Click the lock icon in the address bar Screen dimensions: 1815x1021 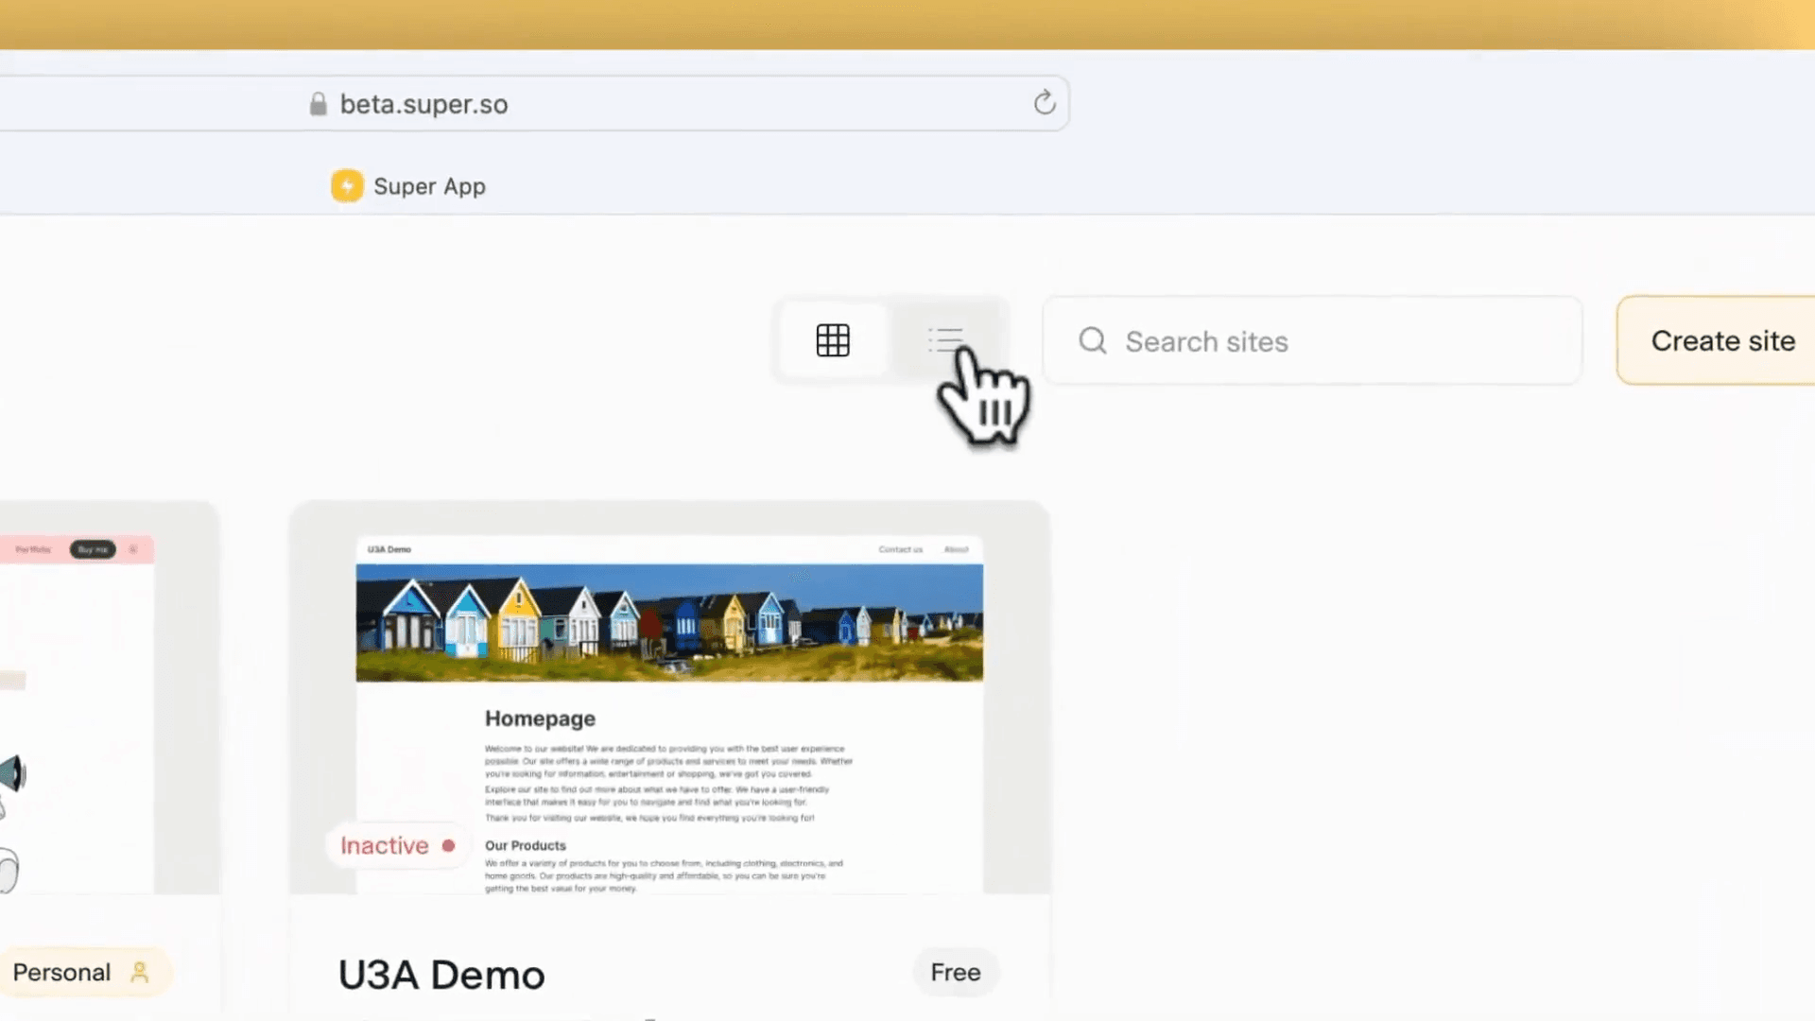tap(319, 104)
